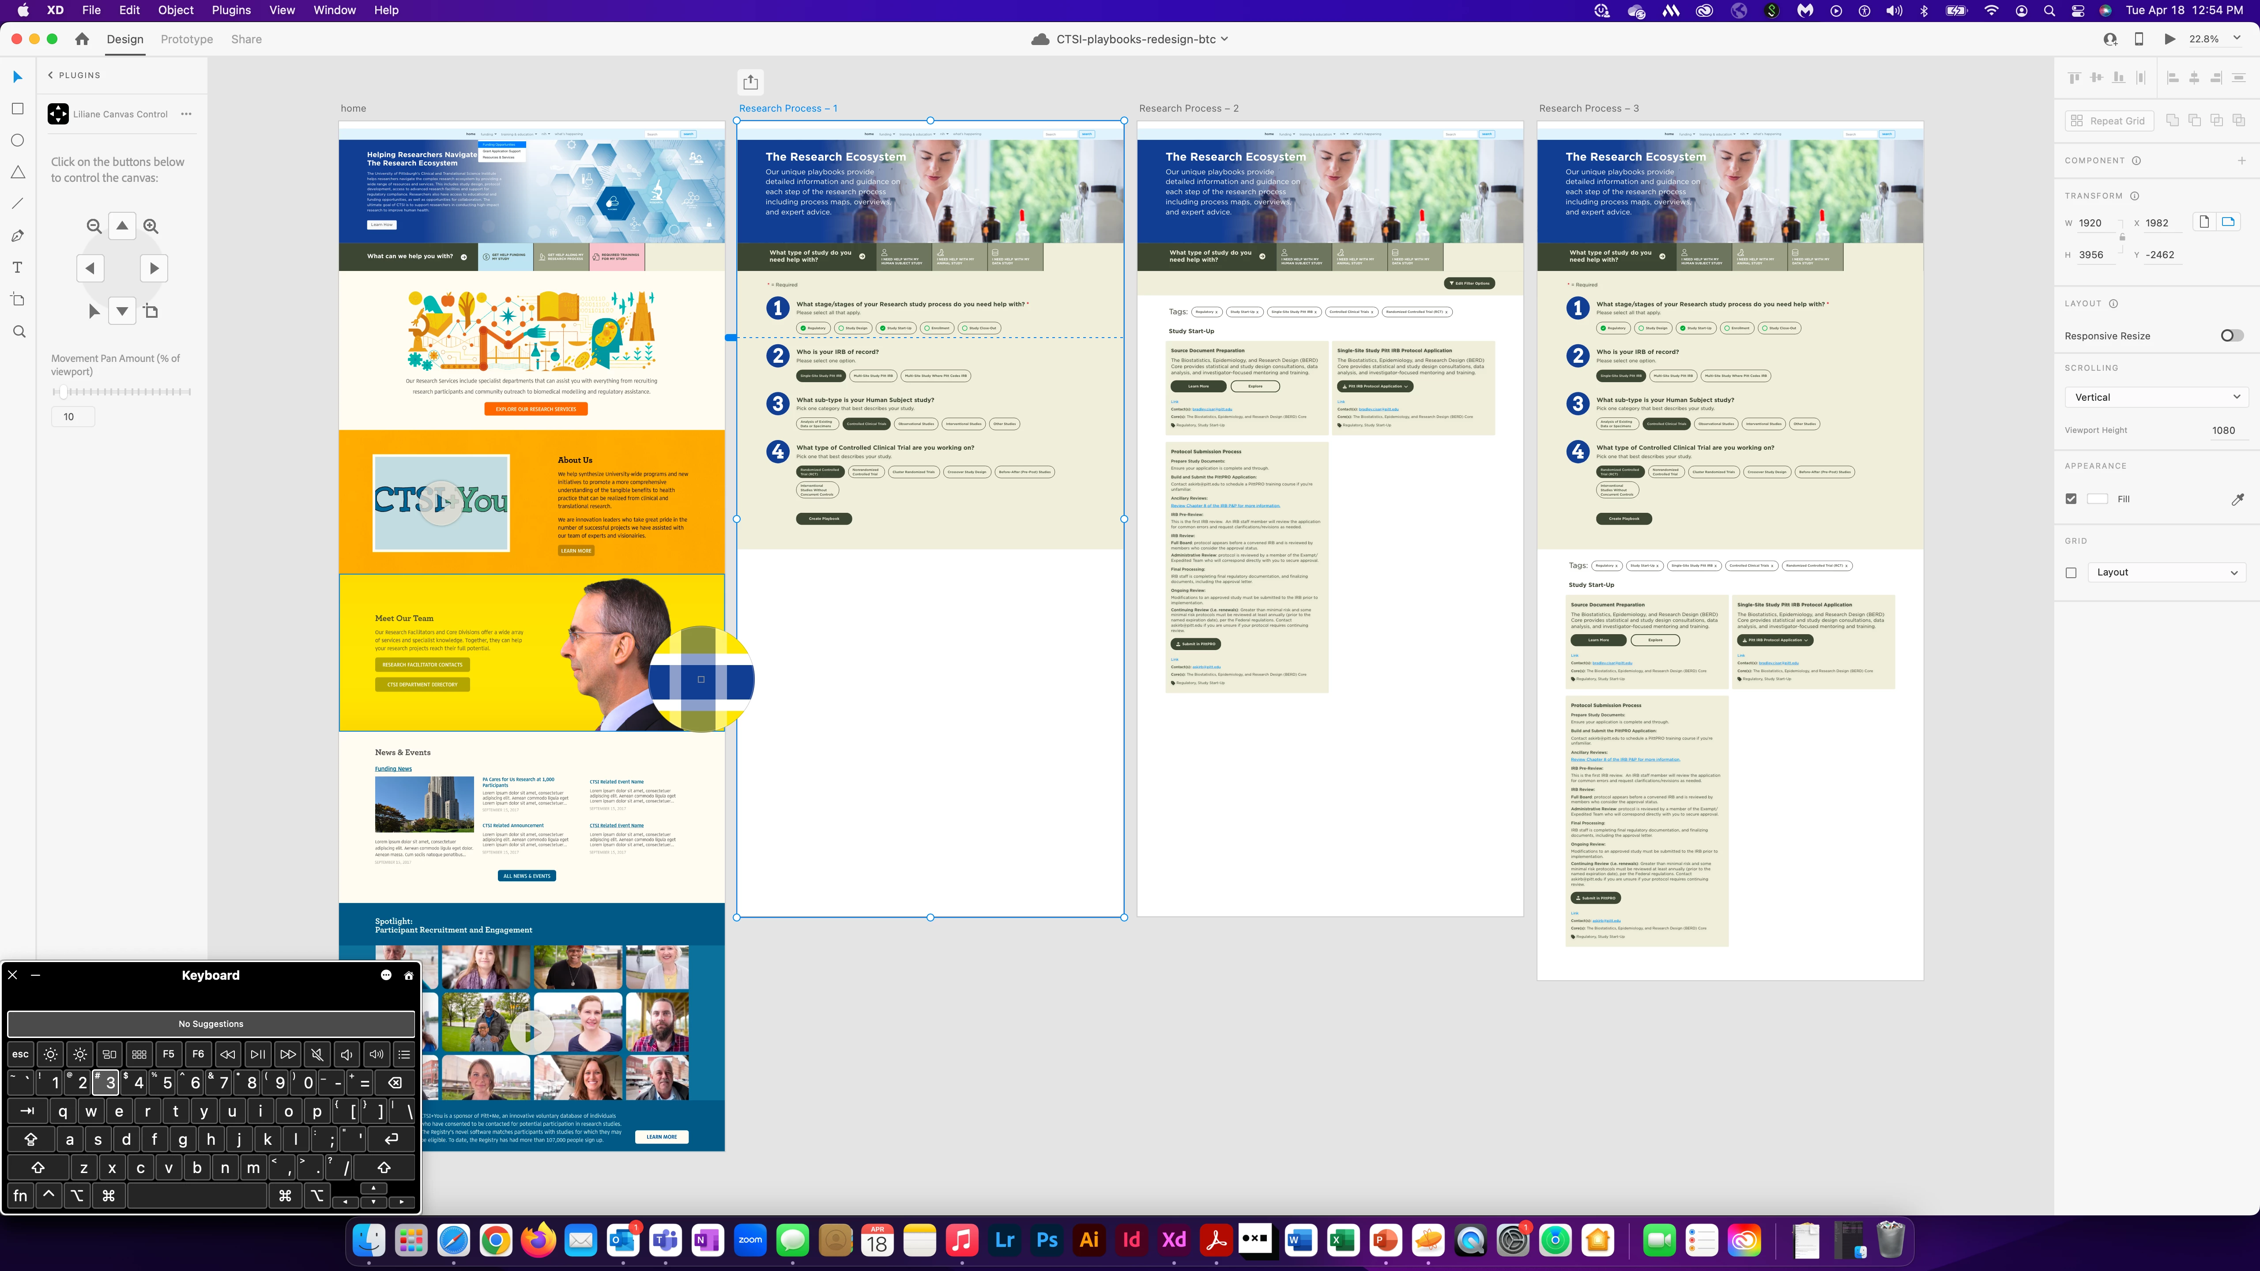Switch to the Prototype tab
The height and width of the screenshot is (1271, 2260).
coord(187,39)
